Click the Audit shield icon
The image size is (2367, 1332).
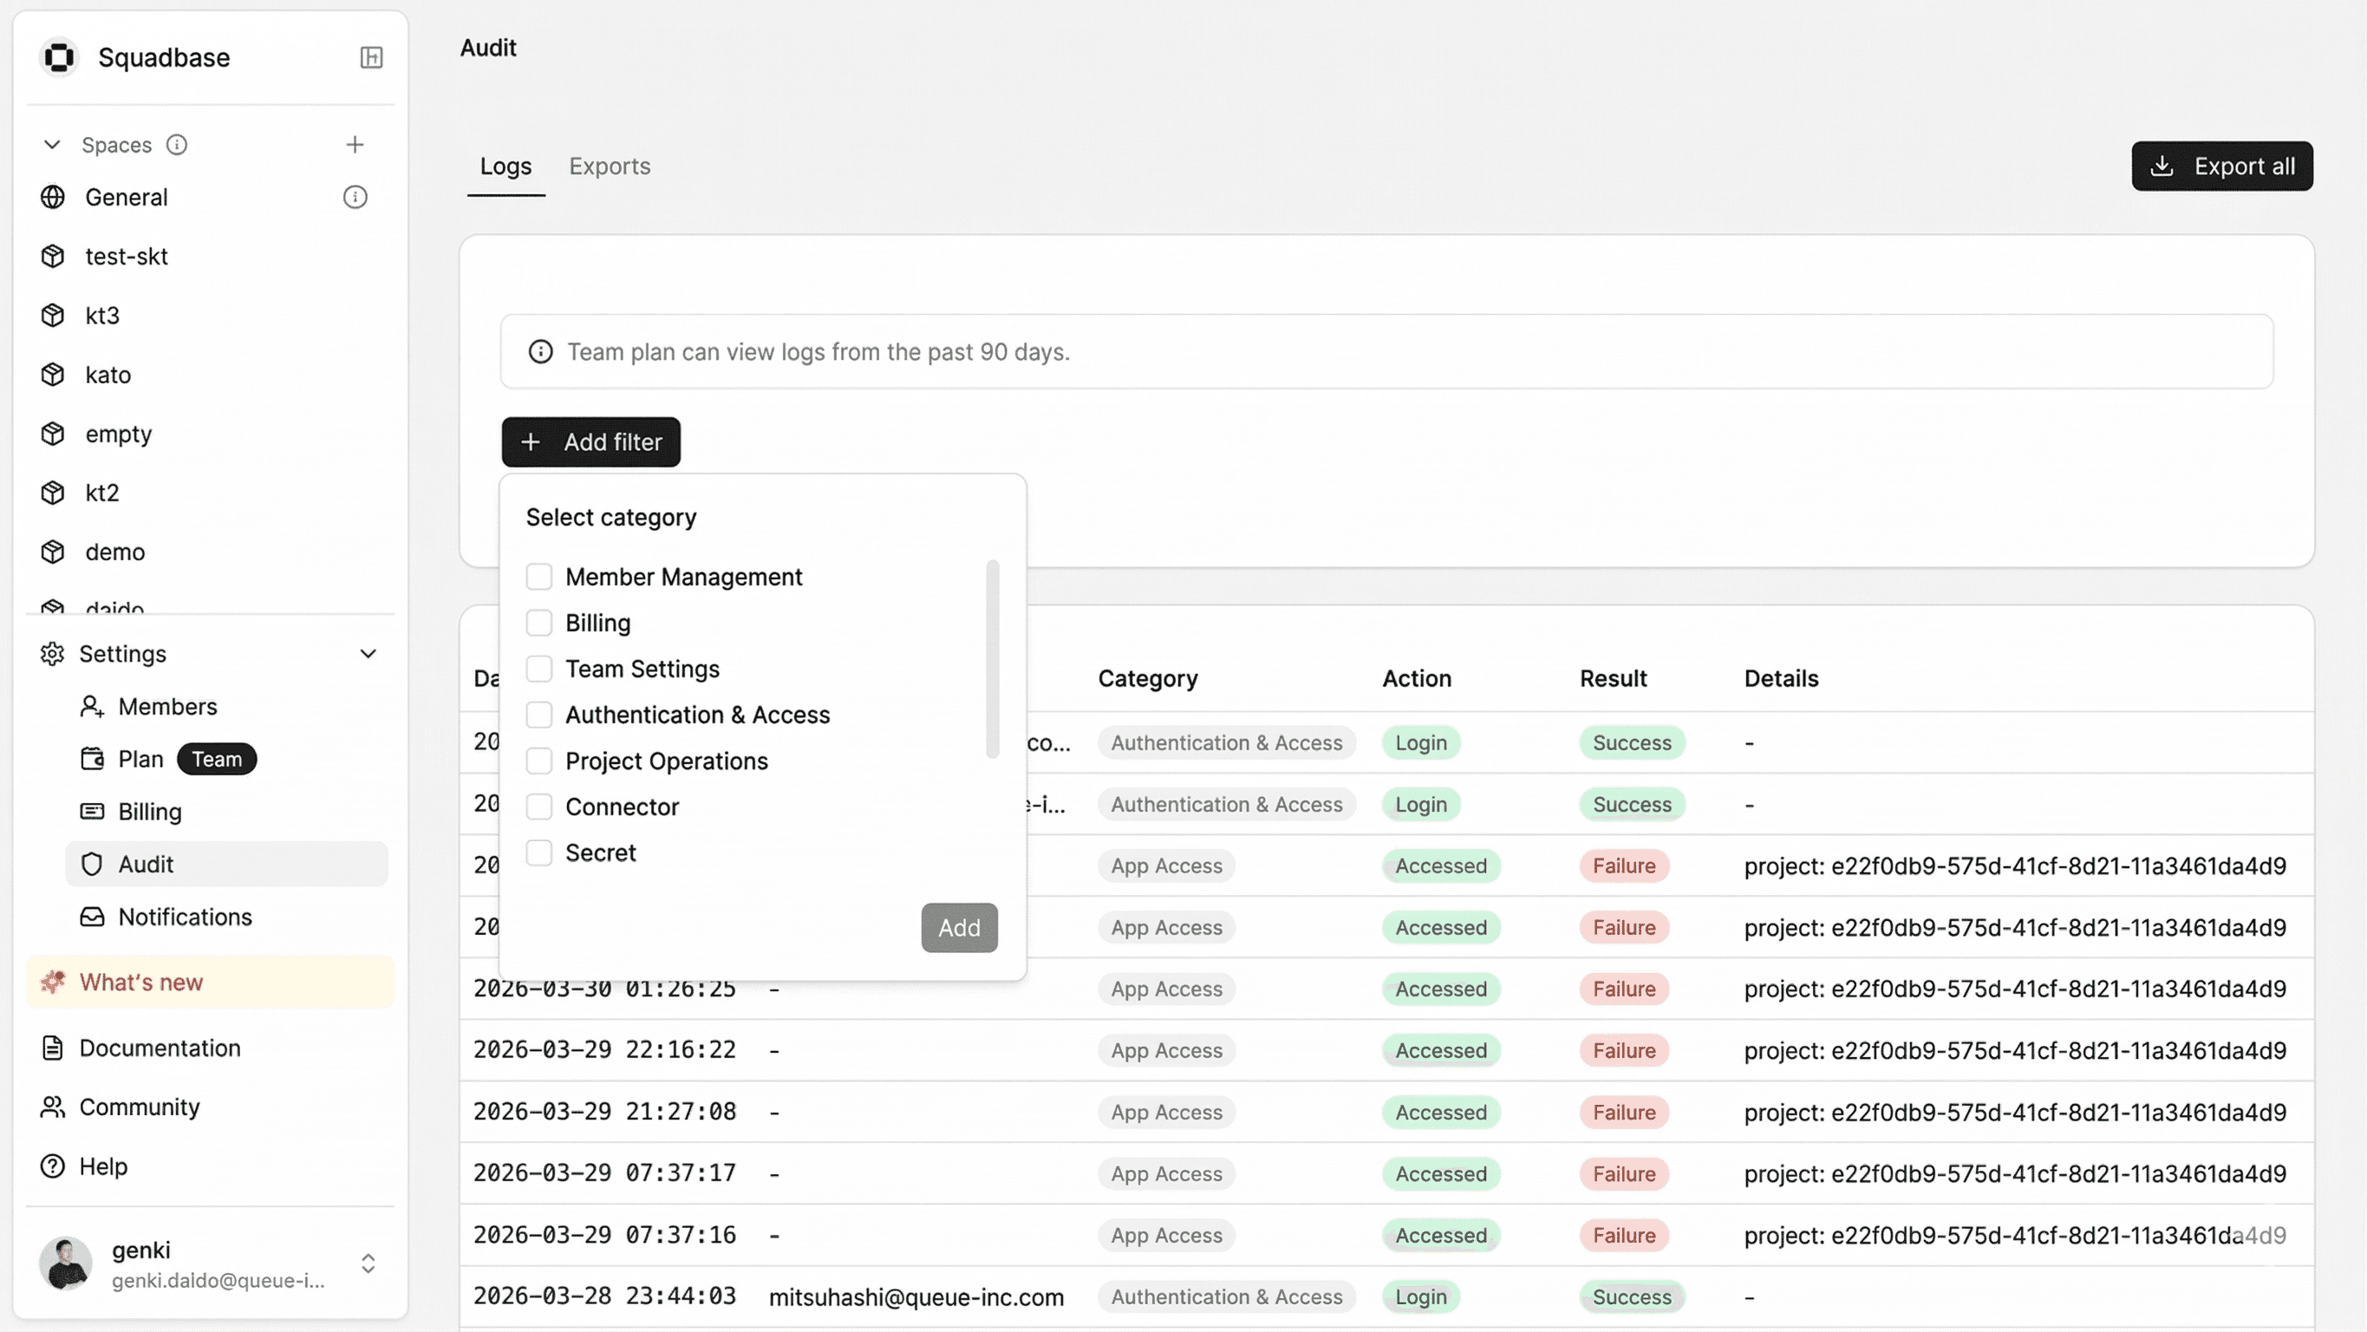92,864
